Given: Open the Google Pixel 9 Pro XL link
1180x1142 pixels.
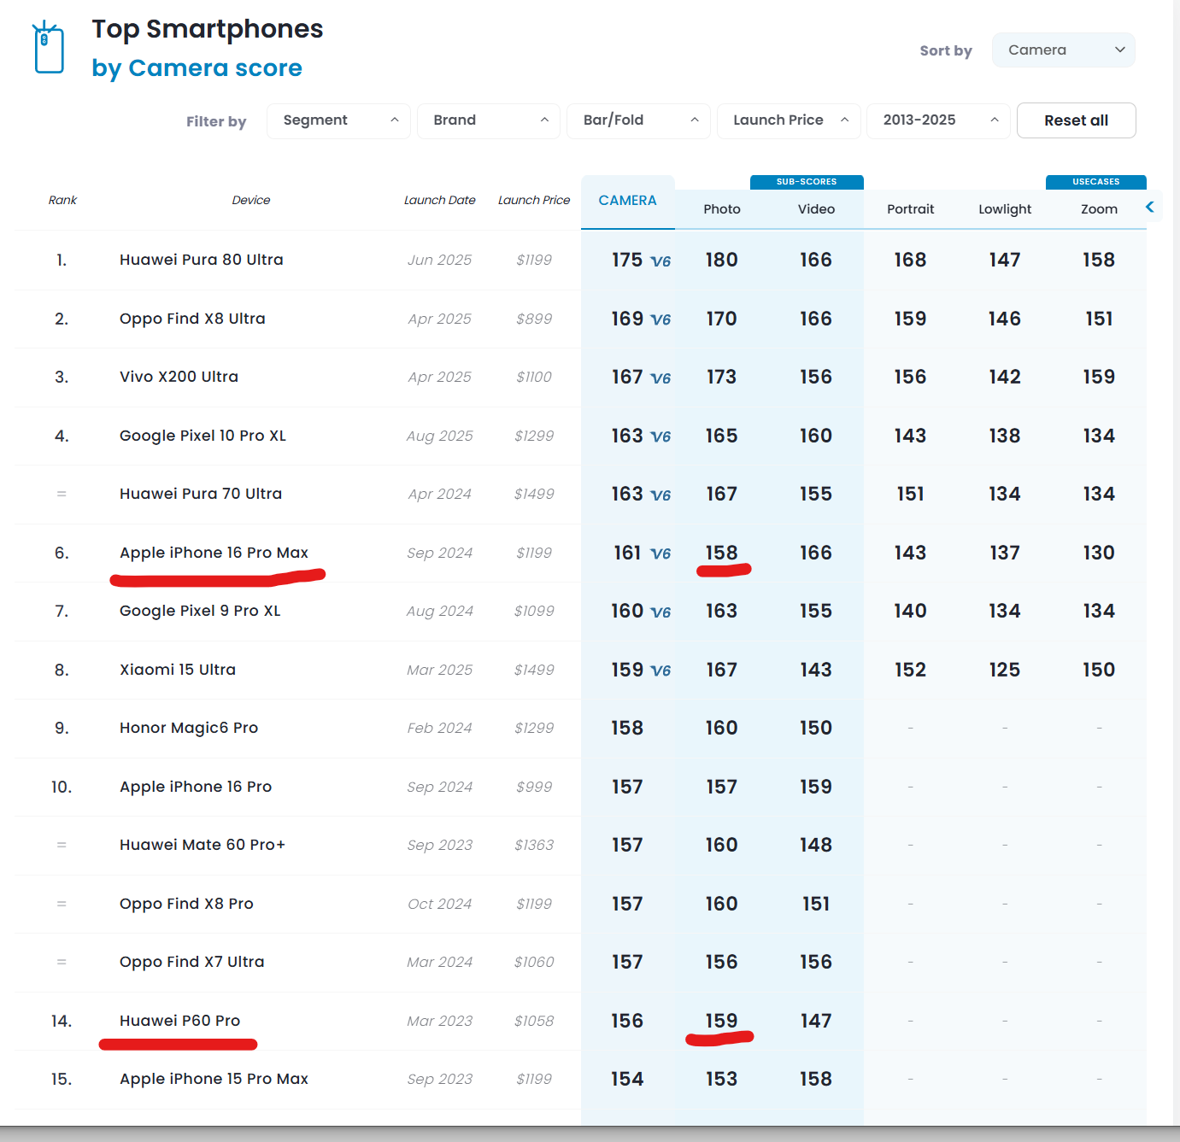Looking at the screenshot, I should point(200,611).
